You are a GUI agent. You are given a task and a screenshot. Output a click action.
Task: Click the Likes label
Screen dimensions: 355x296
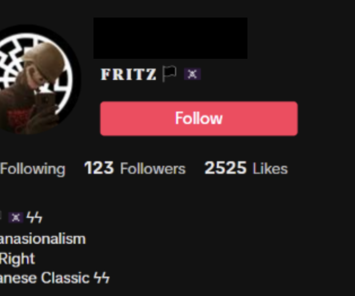pyautogui.click(x=270, y=169)
